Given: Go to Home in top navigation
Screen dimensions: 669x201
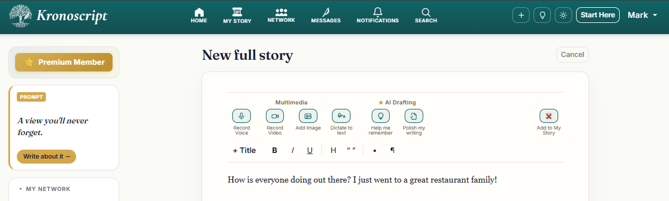Looking at the screenshot, I should click(x=199, y=16).
